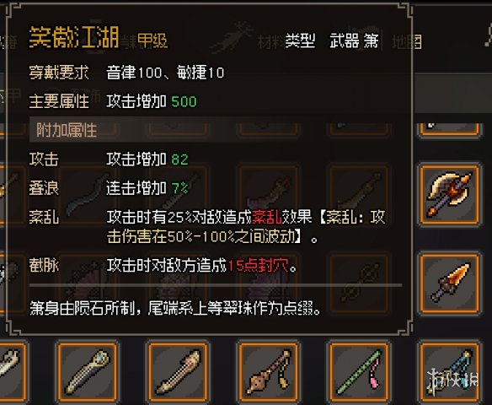Open the dimmed 材料 tab

click(270, 42)
